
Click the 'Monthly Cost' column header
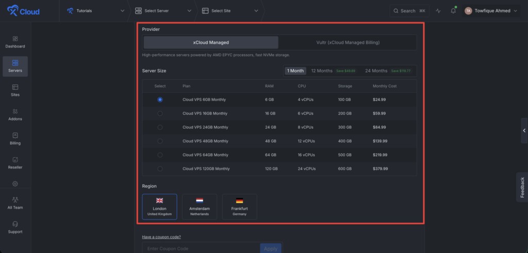pos(385,86)
